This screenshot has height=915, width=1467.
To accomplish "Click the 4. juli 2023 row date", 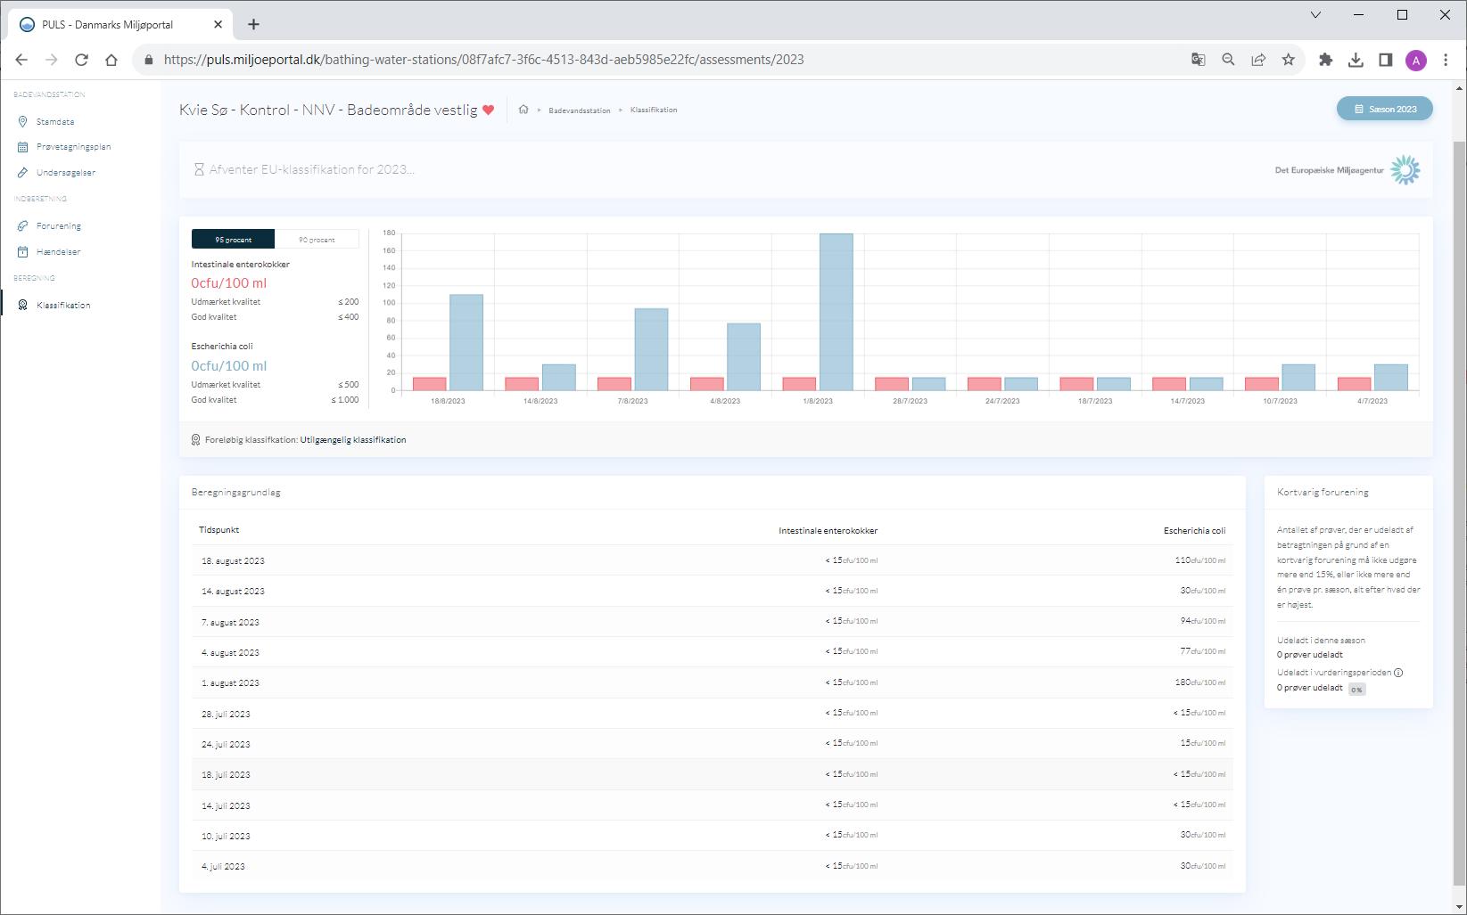I will [223, 867].
